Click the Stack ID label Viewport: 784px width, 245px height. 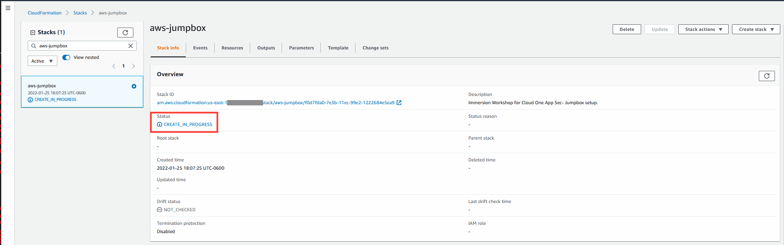[x=165, y=94]
